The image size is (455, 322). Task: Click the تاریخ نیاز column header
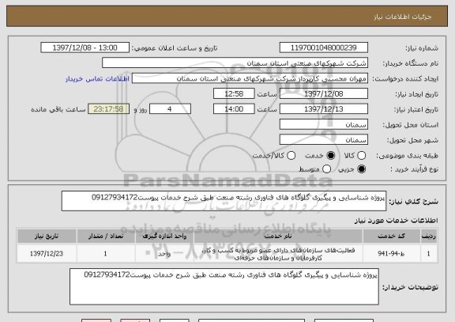point(47,236)
